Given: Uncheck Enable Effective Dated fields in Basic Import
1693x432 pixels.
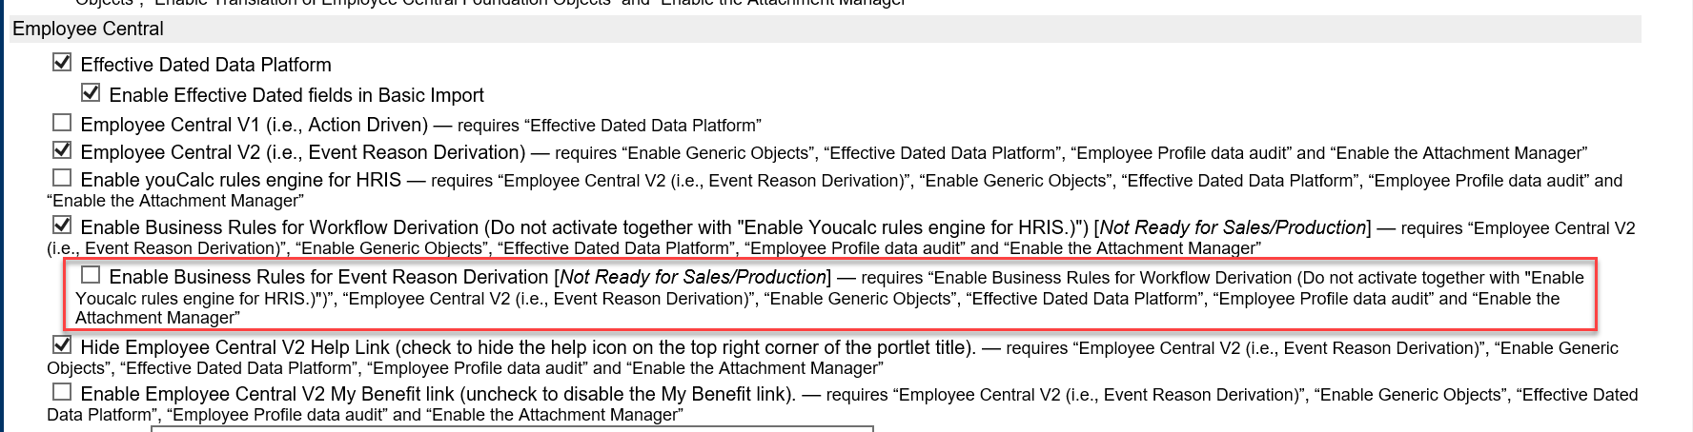Looking at the screenshot, I should point(91,93).
